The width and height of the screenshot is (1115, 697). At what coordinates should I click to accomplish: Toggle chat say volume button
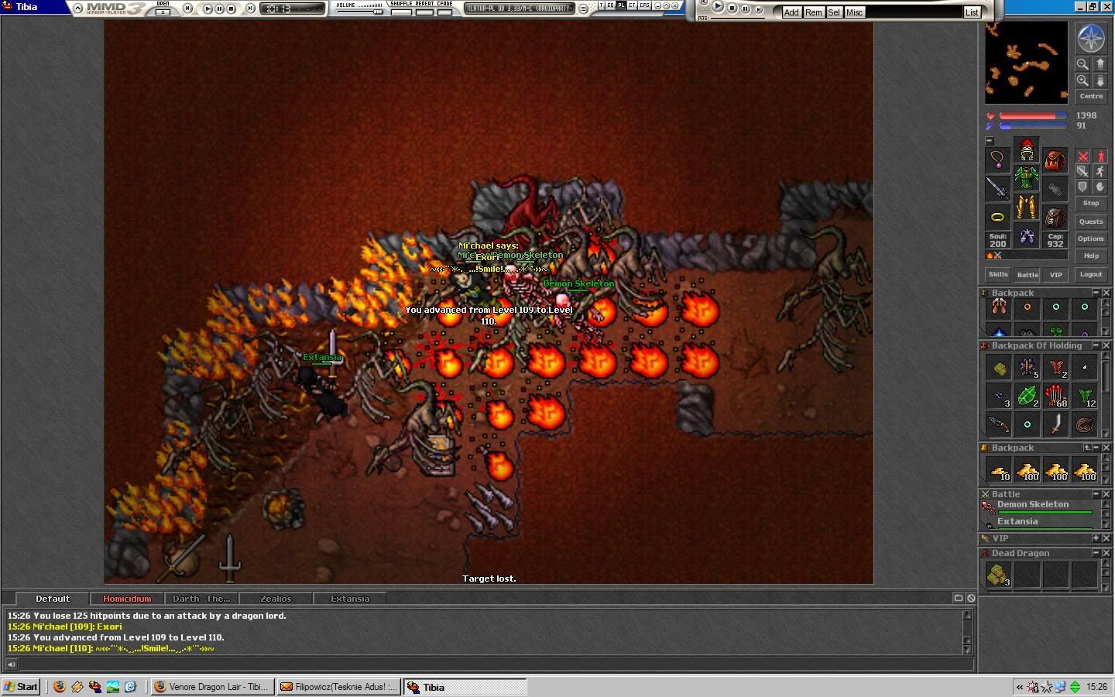pos(11,664)
